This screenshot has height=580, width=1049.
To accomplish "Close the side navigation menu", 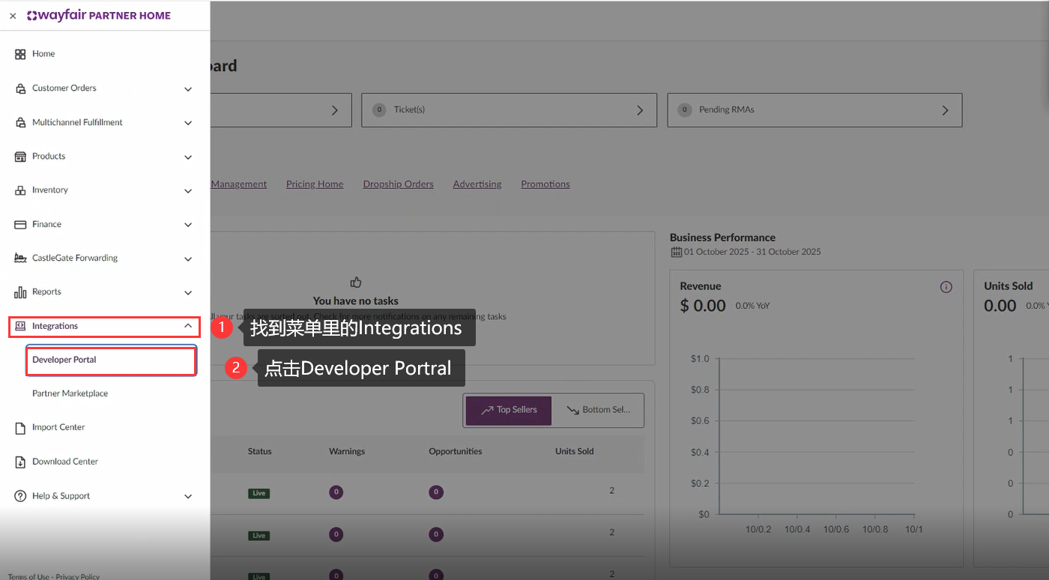I will tap(13, 16).
